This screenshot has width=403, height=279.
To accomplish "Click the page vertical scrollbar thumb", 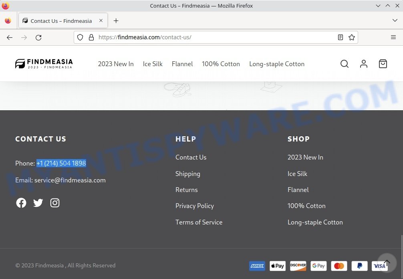I will (x=402, y=257).
